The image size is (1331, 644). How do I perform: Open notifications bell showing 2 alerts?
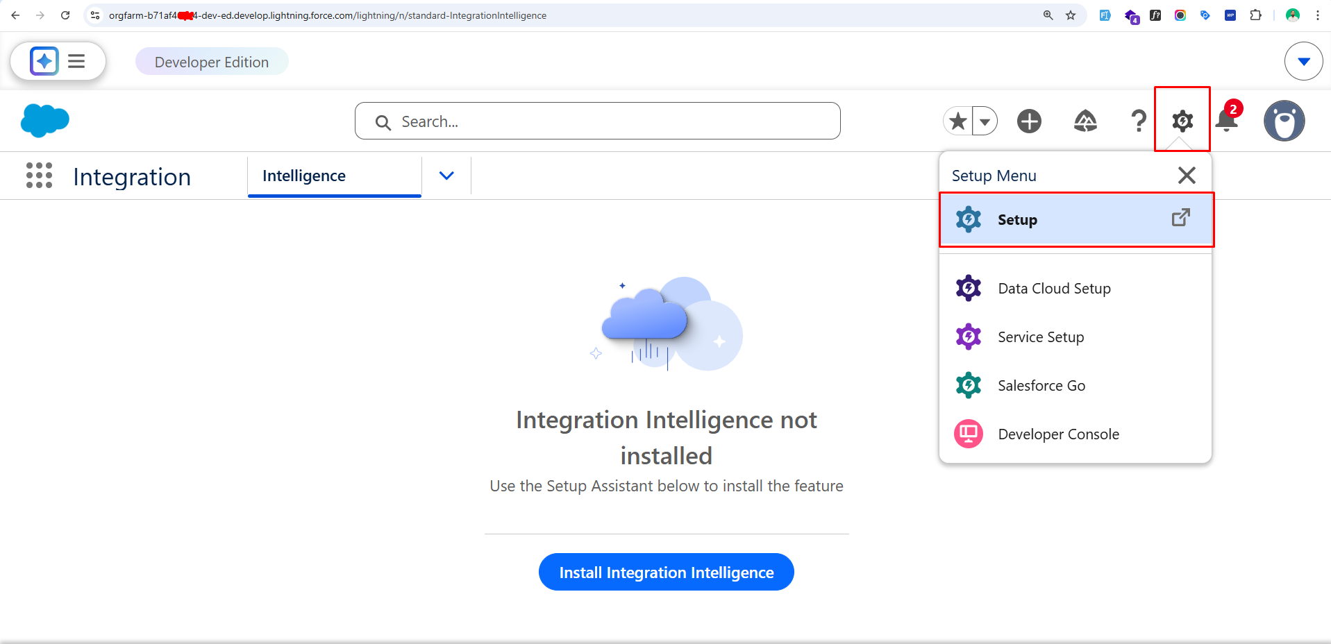point(1226,121)
